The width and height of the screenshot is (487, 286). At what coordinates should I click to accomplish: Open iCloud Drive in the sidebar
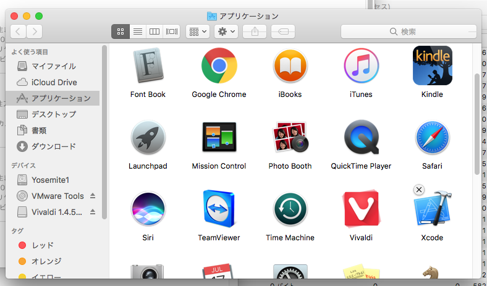point(53,82)
